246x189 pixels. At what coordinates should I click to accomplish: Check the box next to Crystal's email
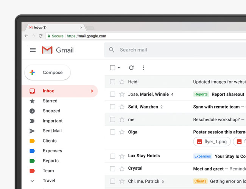[112, 169]
